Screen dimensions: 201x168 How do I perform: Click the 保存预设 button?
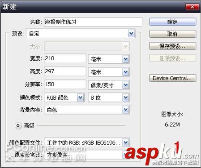click(x=172, y=46)
